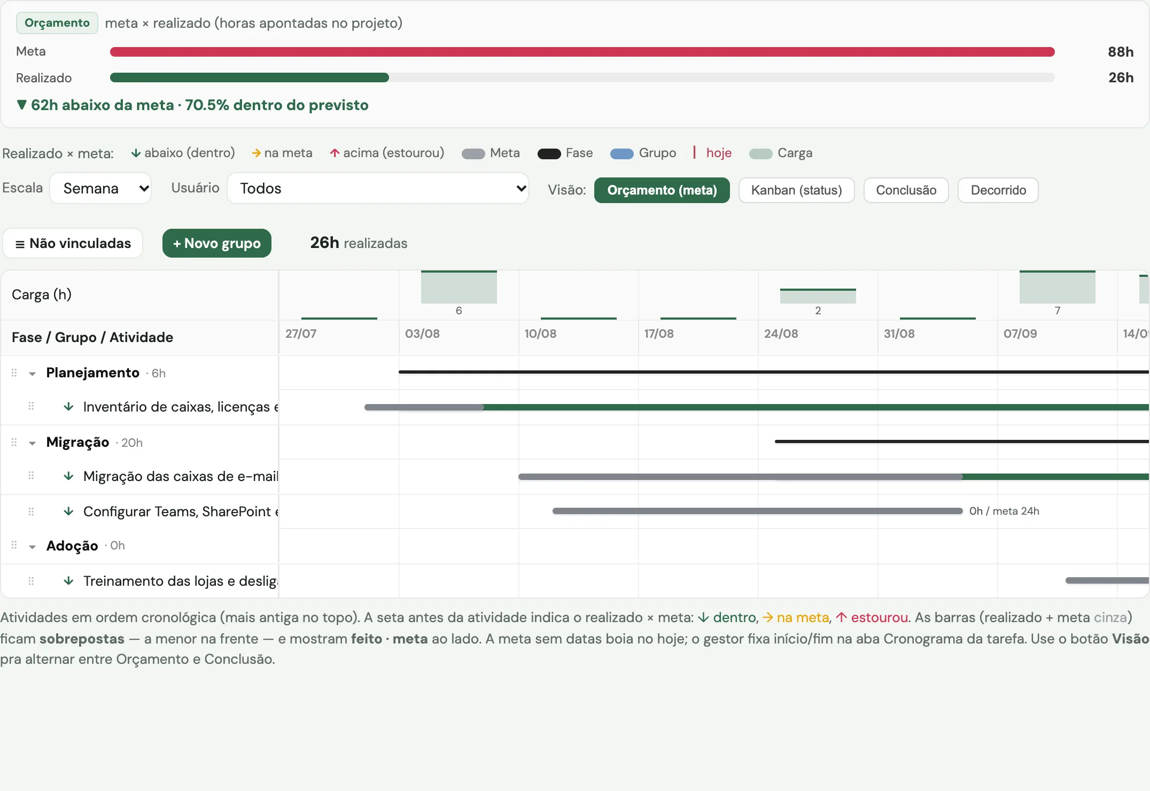The width and height of the screenshot is (1150, 791).
Task: Open the Usuário dropdown set to Todos
Action: pos(378,188)
